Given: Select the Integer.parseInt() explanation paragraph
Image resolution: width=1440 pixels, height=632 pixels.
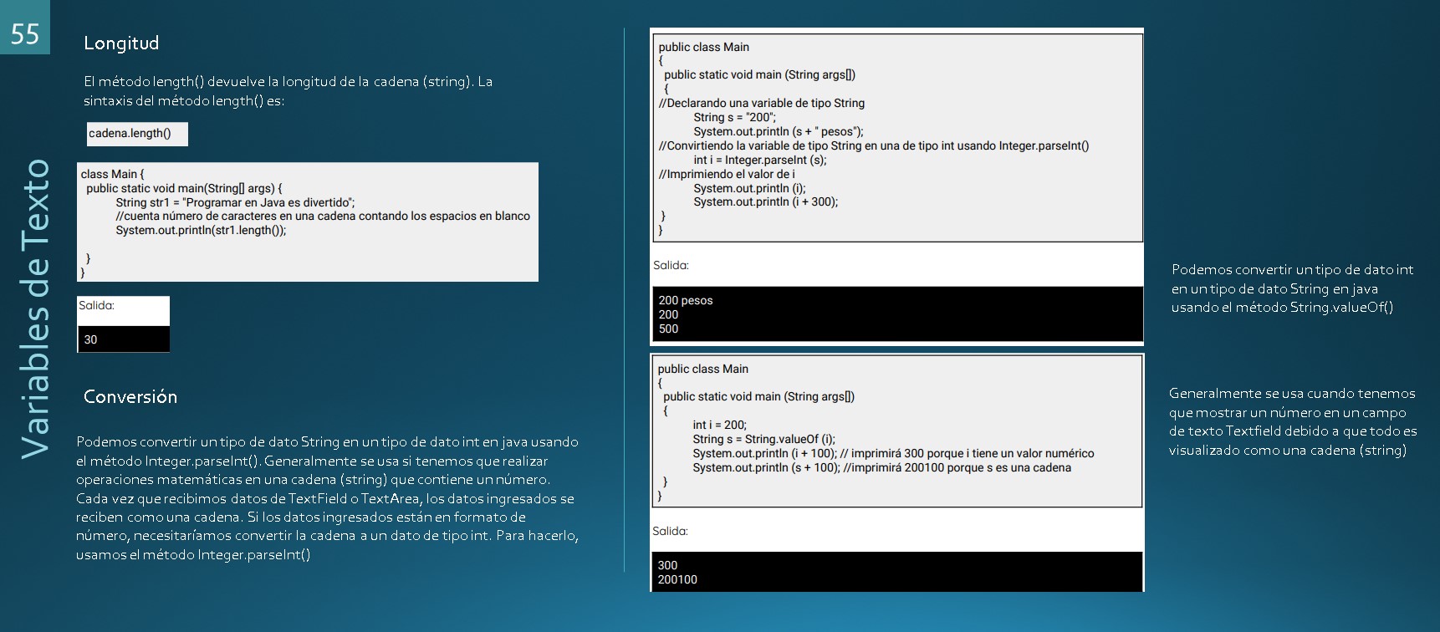Looking at the screenshot, I should (327, 498).
